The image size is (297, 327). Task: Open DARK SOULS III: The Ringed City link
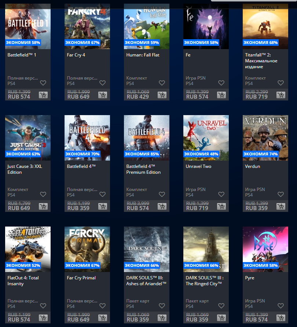[x=204, y=281]
